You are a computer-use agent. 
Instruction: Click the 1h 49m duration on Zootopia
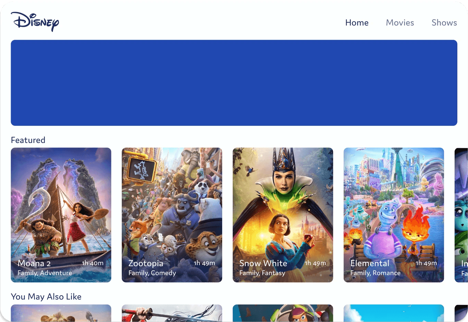click(x=204, y=263)
